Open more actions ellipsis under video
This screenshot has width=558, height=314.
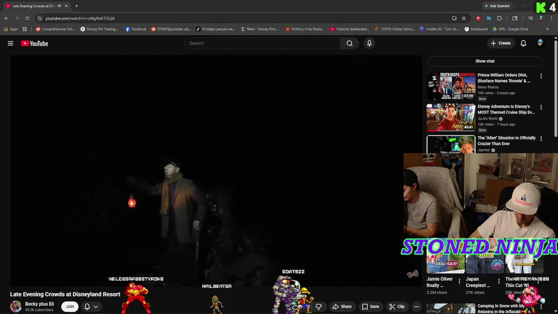click(x=417, y=307)
